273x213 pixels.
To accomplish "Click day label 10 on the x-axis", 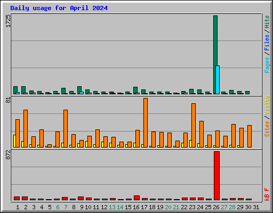I will pos(88,207).
